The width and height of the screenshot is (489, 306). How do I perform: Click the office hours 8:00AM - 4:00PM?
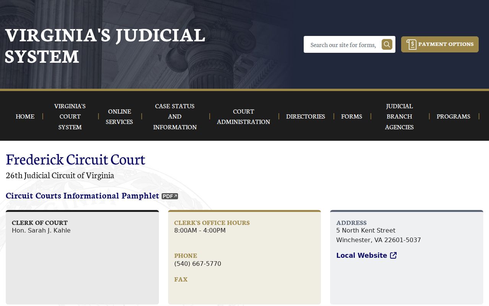point(200,231)
